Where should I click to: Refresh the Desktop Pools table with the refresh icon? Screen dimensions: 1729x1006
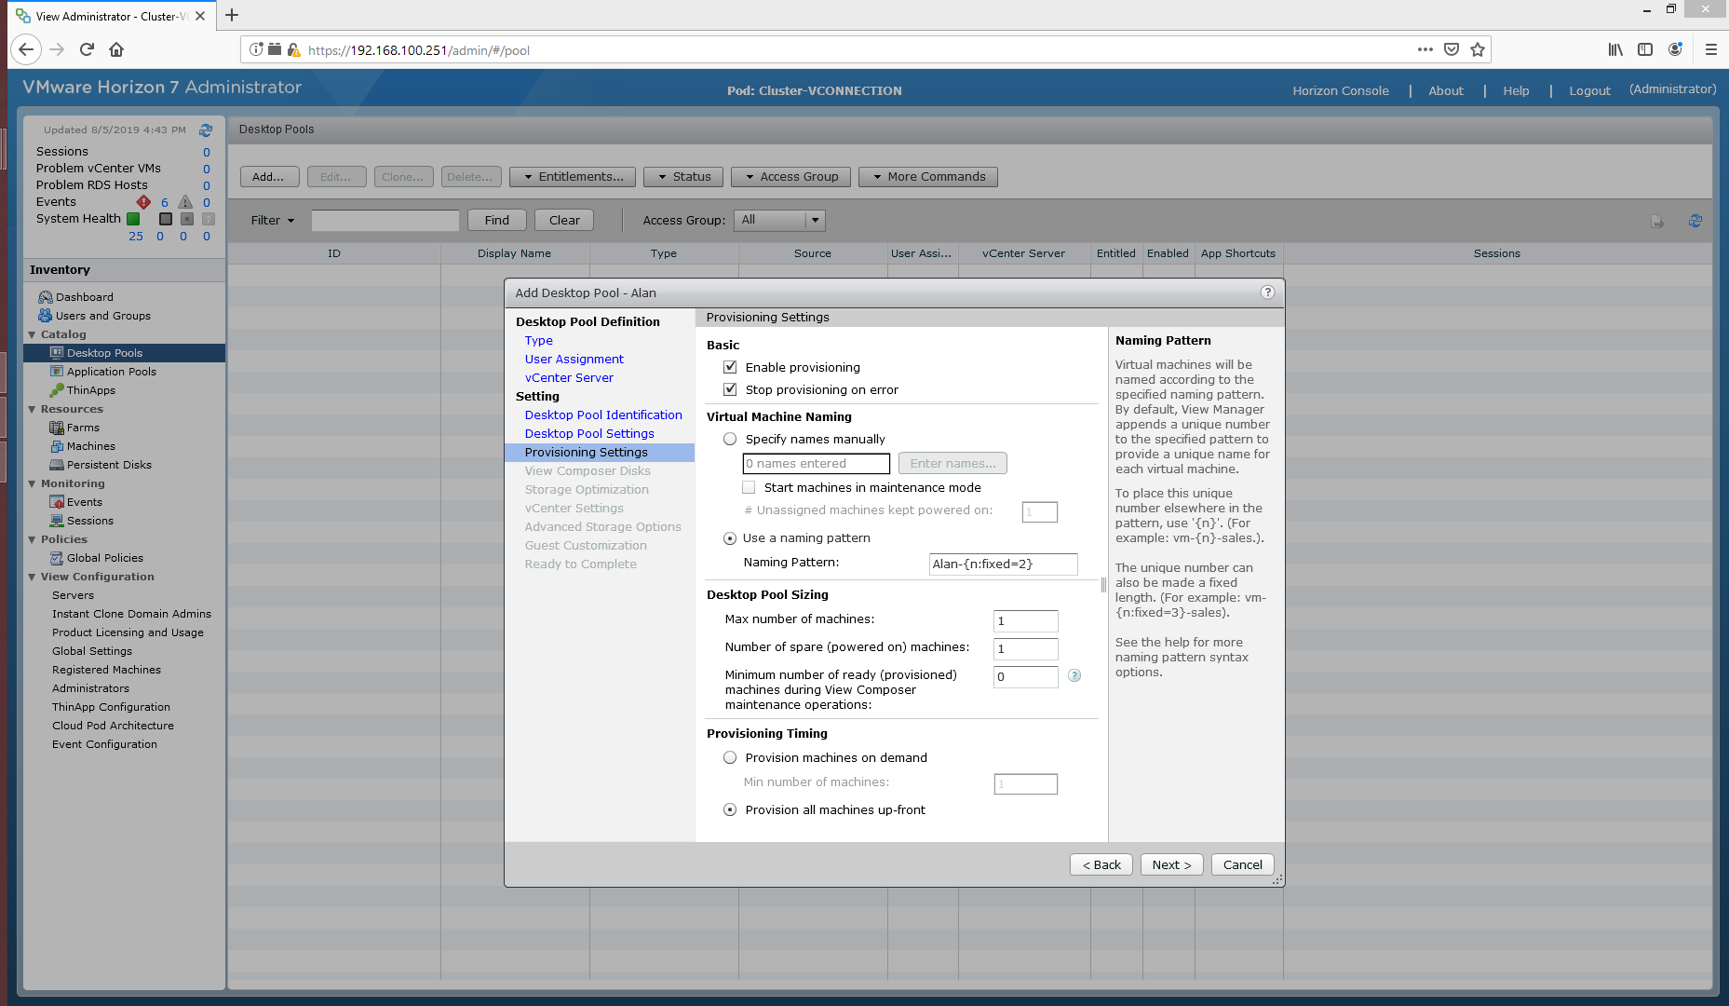(x=1695, y=221)
